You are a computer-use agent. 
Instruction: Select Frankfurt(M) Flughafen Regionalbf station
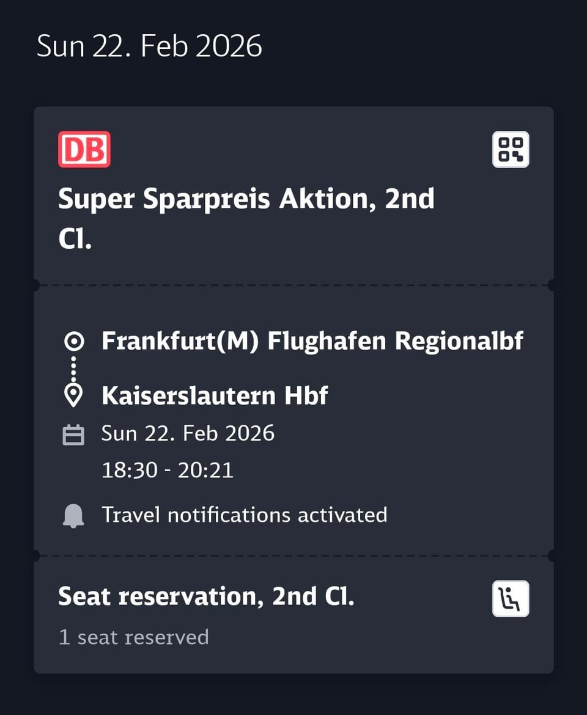point(312,341)
